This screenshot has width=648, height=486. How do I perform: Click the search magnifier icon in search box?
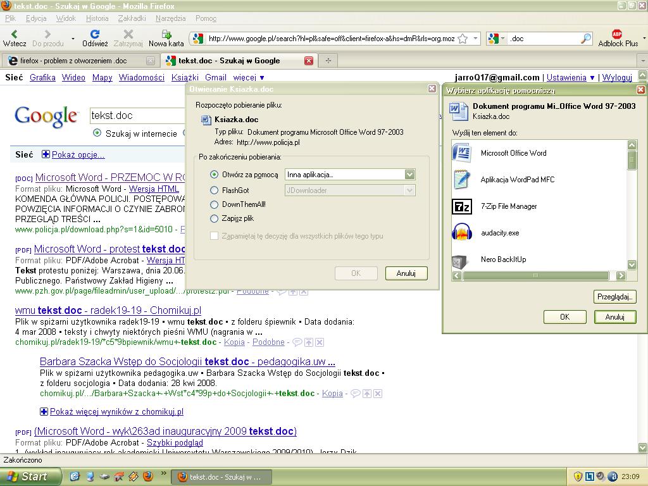[586, 39]
